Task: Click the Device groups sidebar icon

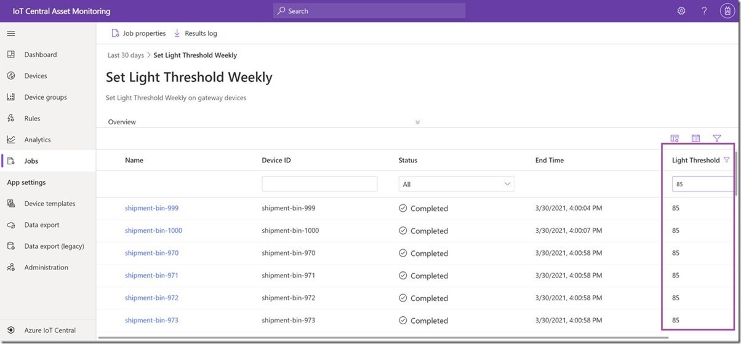Action: coord(10,97)
